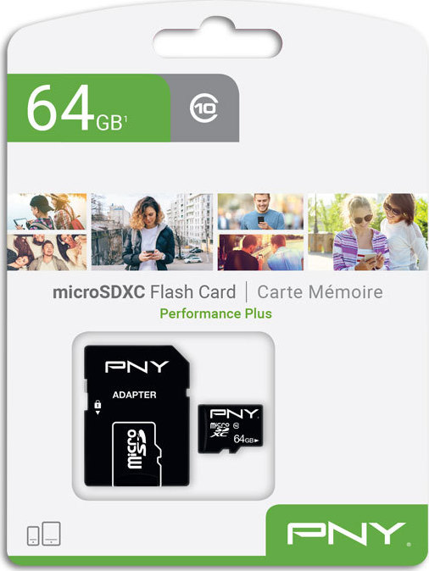
Task: Click the PNY logo on microSD card
Action: [x=234, y=413]
